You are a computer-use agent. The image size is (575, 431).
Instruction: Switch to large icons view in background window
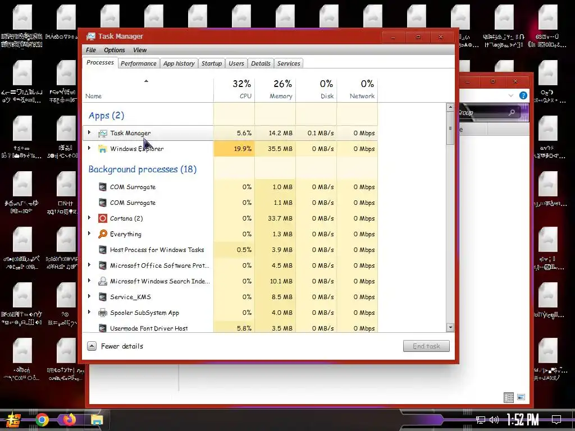[x=521, y=397]
